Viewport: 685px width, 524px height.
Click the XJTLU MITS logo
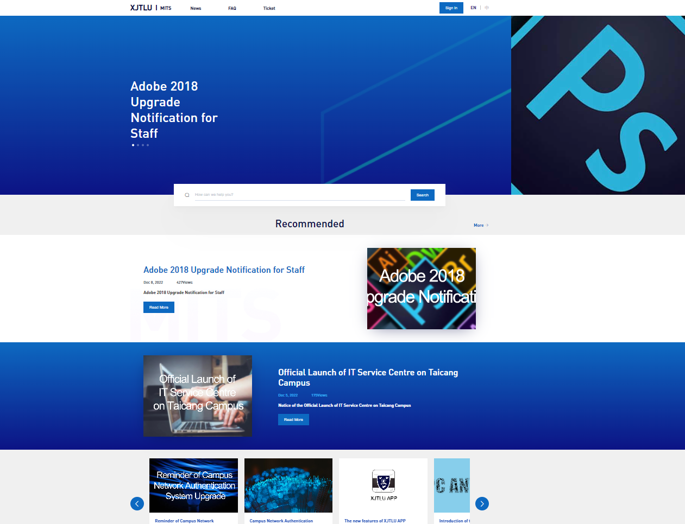(150, 8)
